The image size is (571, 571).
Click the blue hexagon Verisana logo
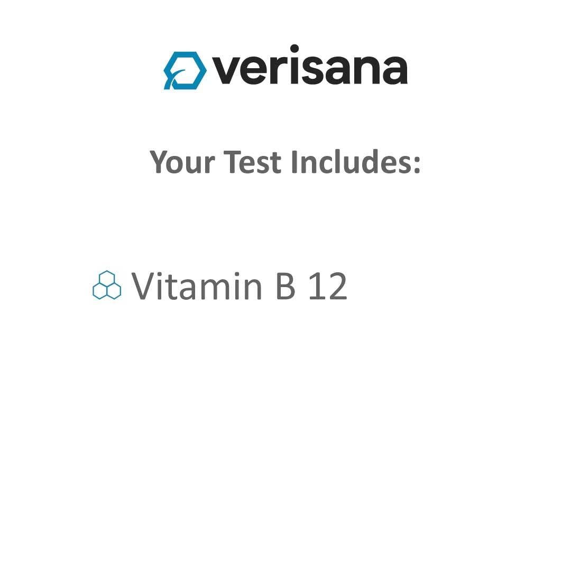point(185,70)
